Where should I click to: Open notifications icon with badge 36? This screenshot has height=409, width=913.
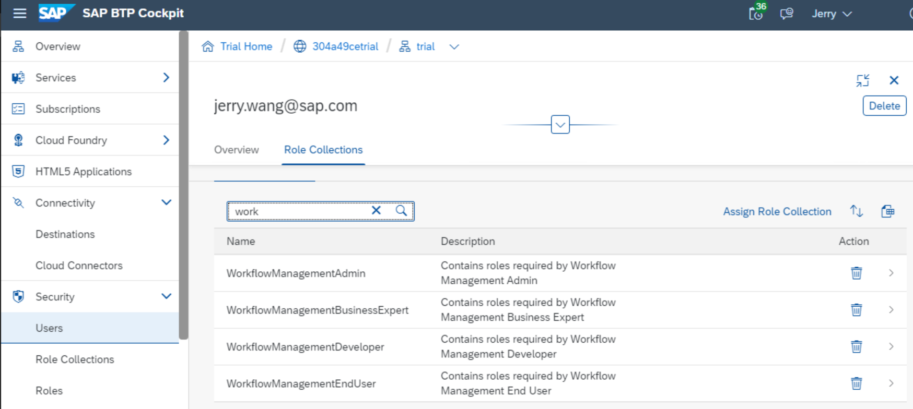point(756,13)
